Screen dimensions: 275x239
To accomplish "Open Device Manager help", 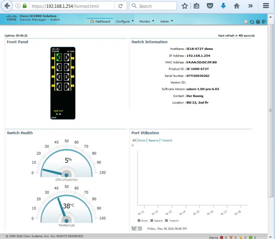I will (x=258, y=22).
